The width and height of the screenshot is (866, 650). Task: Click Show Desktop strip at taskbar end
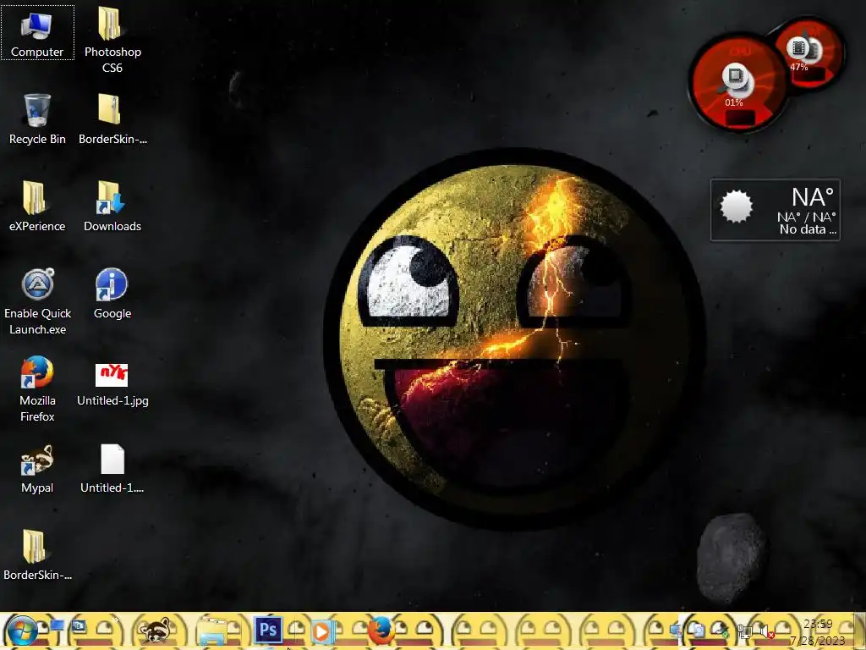point(859,631)
